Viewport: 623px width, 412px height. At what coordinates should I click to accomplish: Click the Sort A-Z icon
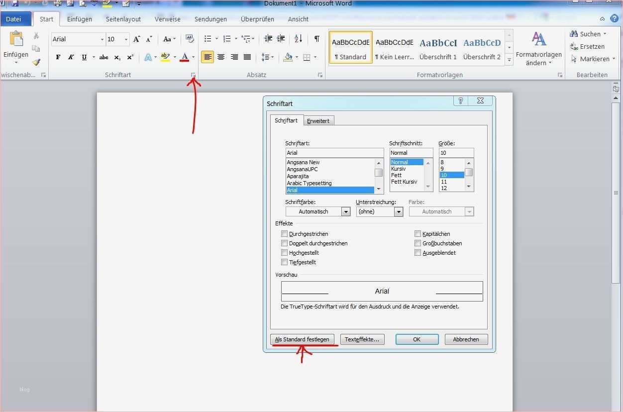click(298, 39)
